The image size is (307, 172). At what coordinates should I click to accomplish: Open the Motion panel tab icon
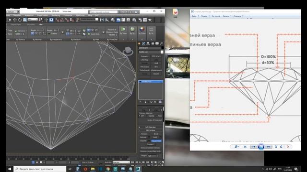(x=153, y=43)
